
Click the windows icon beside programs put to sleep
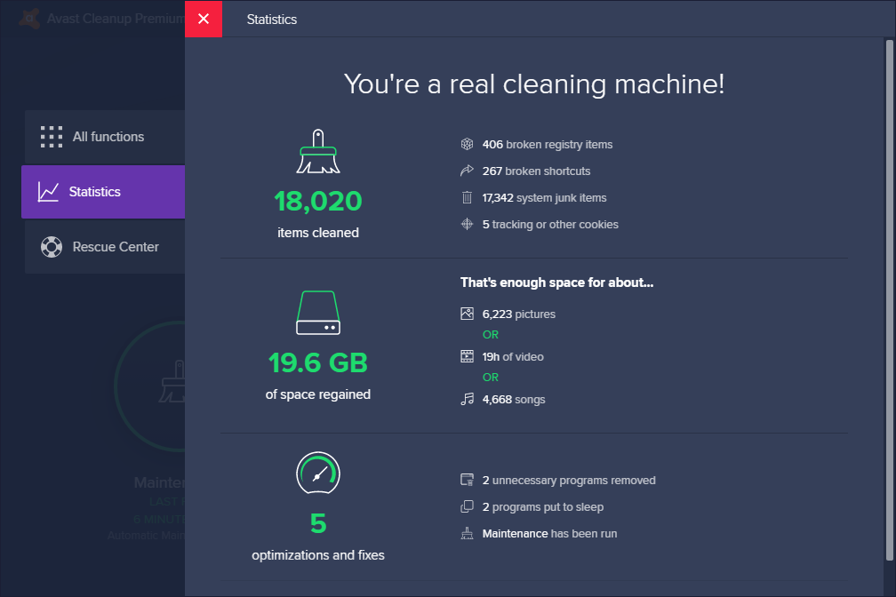coord(467,506)
